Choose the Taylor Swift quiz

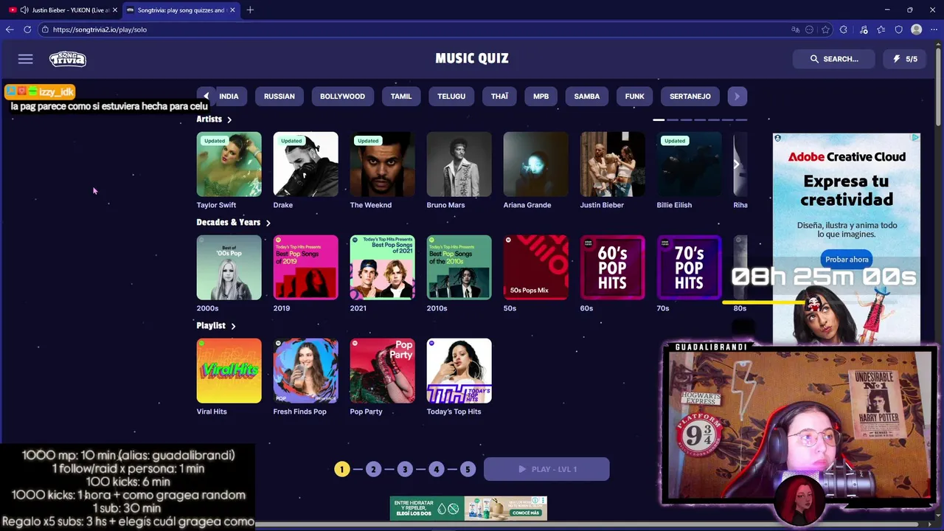pyautogui.click(x=229, y=164)
